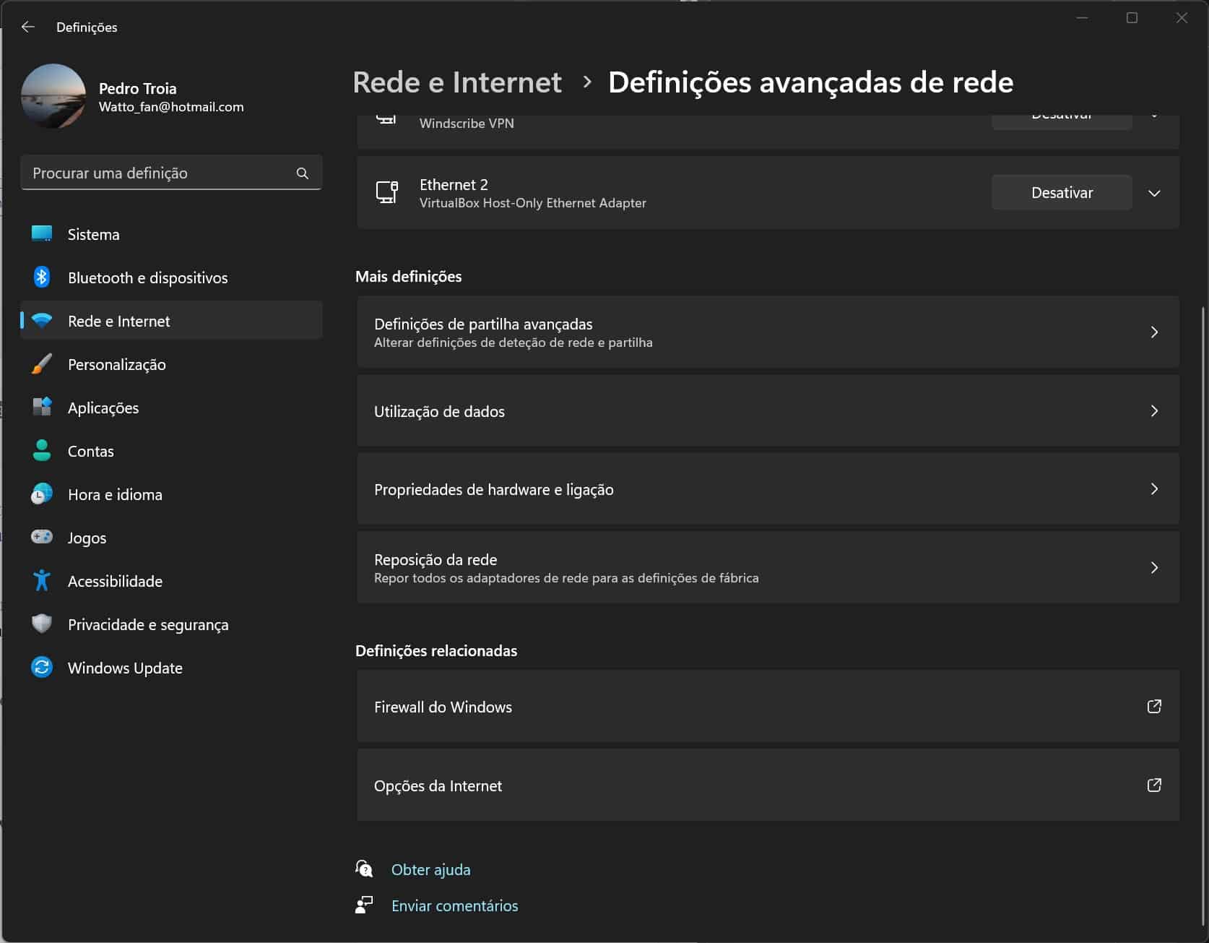Click the Procurar uma definição search field

(x=159, y=173)
